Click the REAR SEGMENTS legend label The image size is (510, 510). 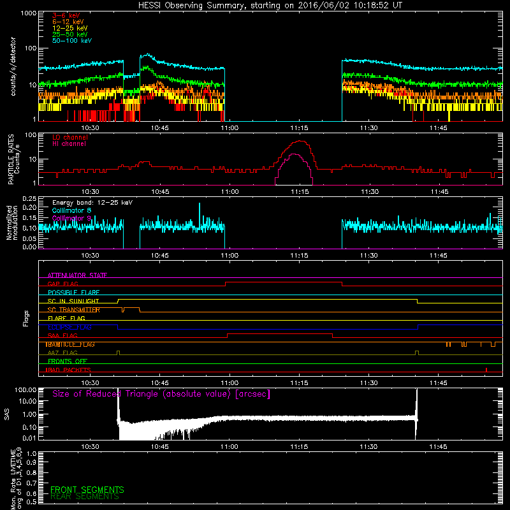pyautogui.click(x=85, y=497)
